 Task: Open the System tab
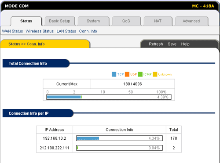click(93, 21)
